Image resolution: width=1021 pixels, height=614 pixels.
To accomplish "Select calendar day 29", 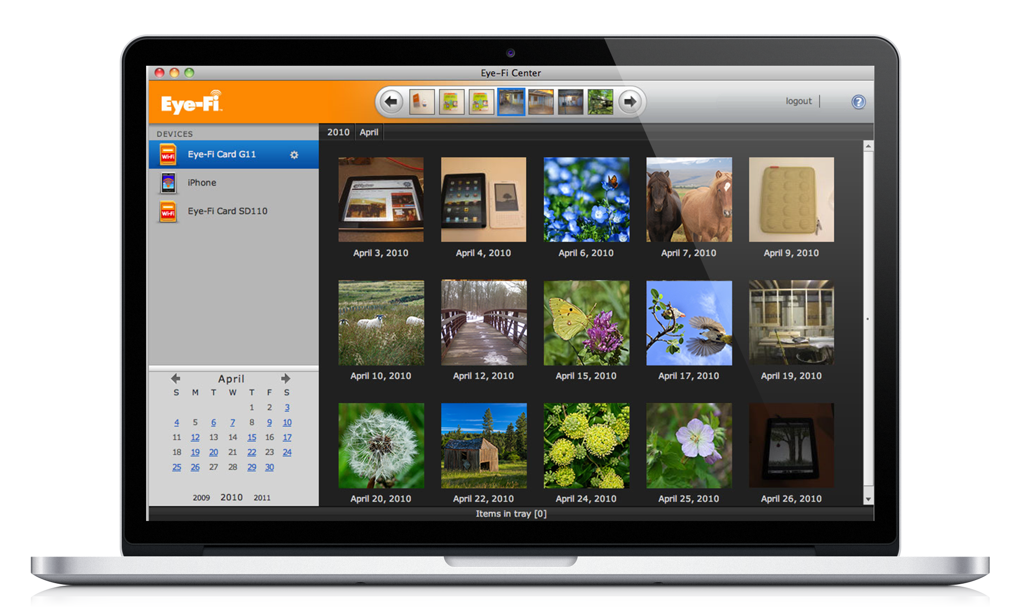I will [x=252, y=467].
